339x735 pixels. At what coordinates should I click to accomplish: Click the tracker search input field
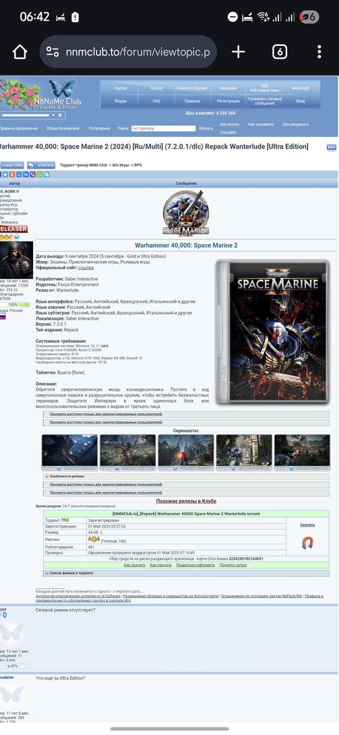click(163, 128)
